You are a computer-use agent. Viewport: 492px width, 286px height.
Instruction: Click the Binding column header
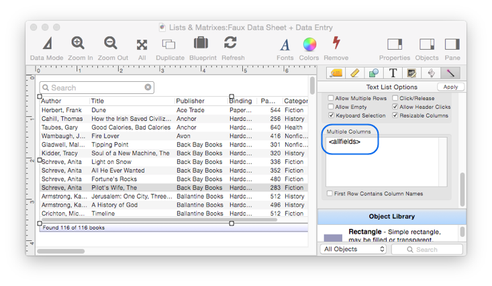pos(242,101)
